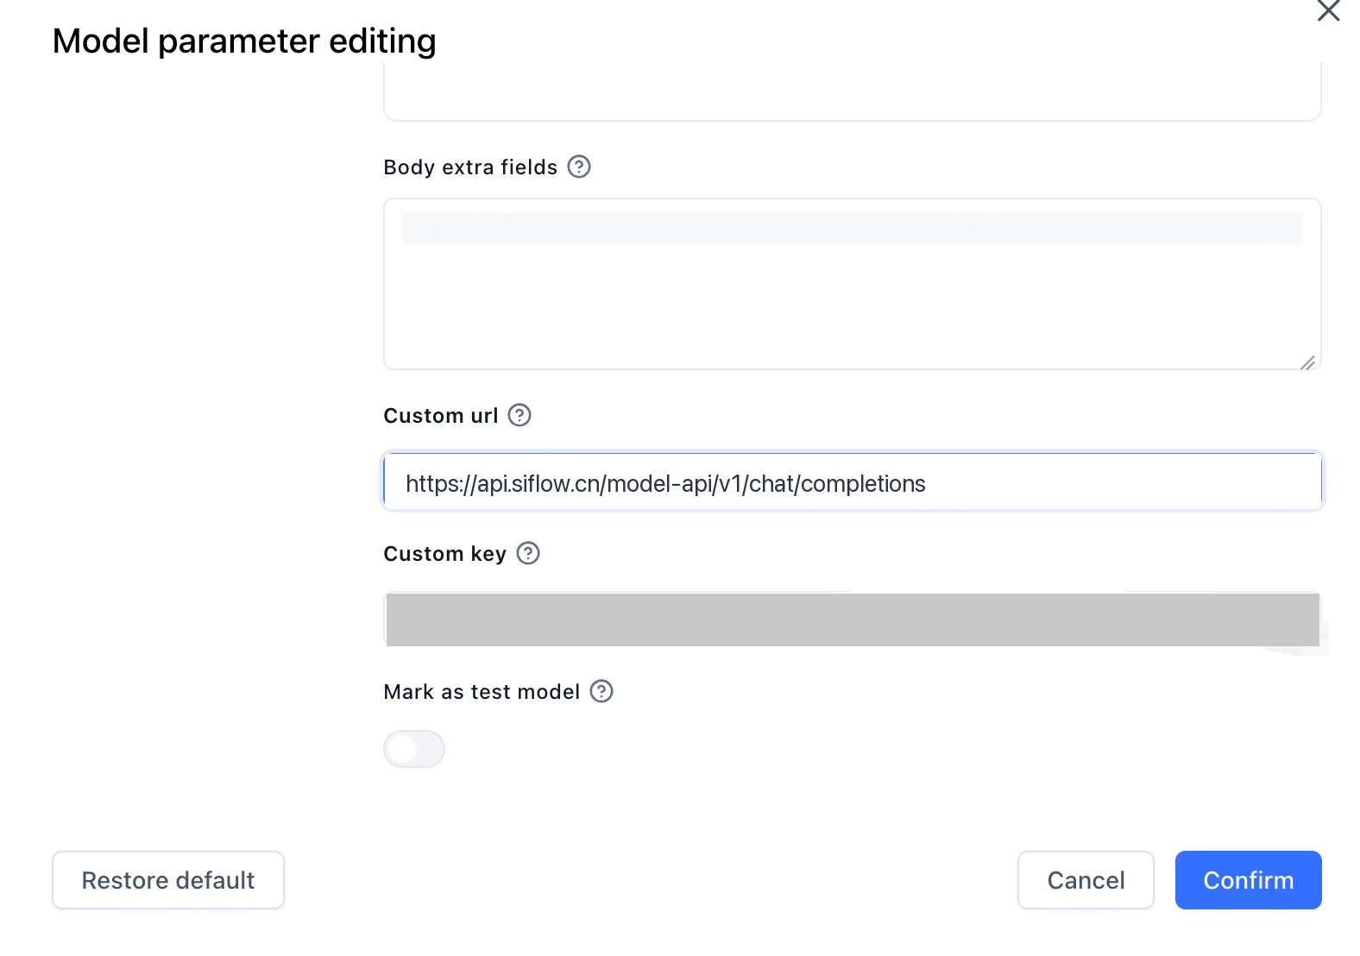The height and width of the screenshot is (956, 1360).
Task: Grab the Body extra fields resize handle
Action: [1308, 362]
